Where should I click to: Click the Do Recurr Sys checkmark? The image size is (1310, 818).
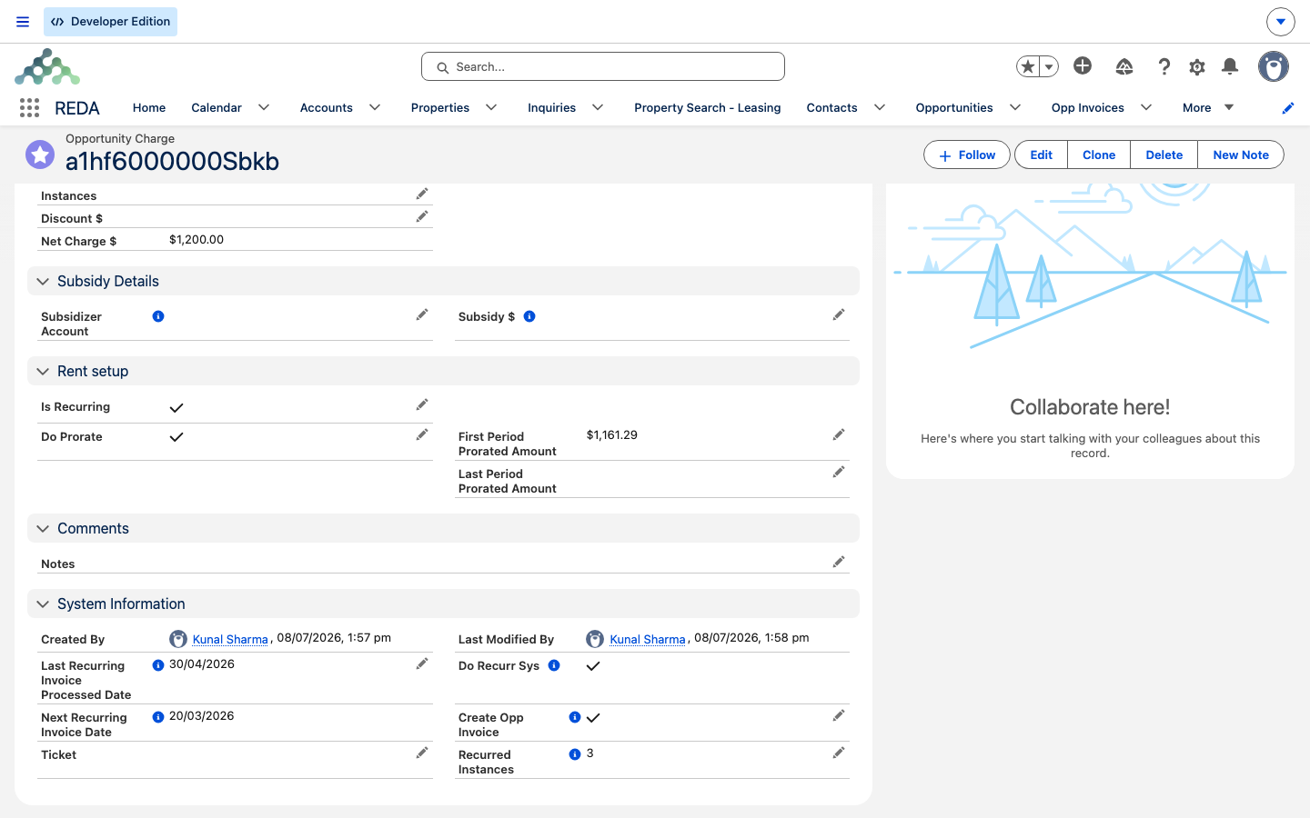593,666
